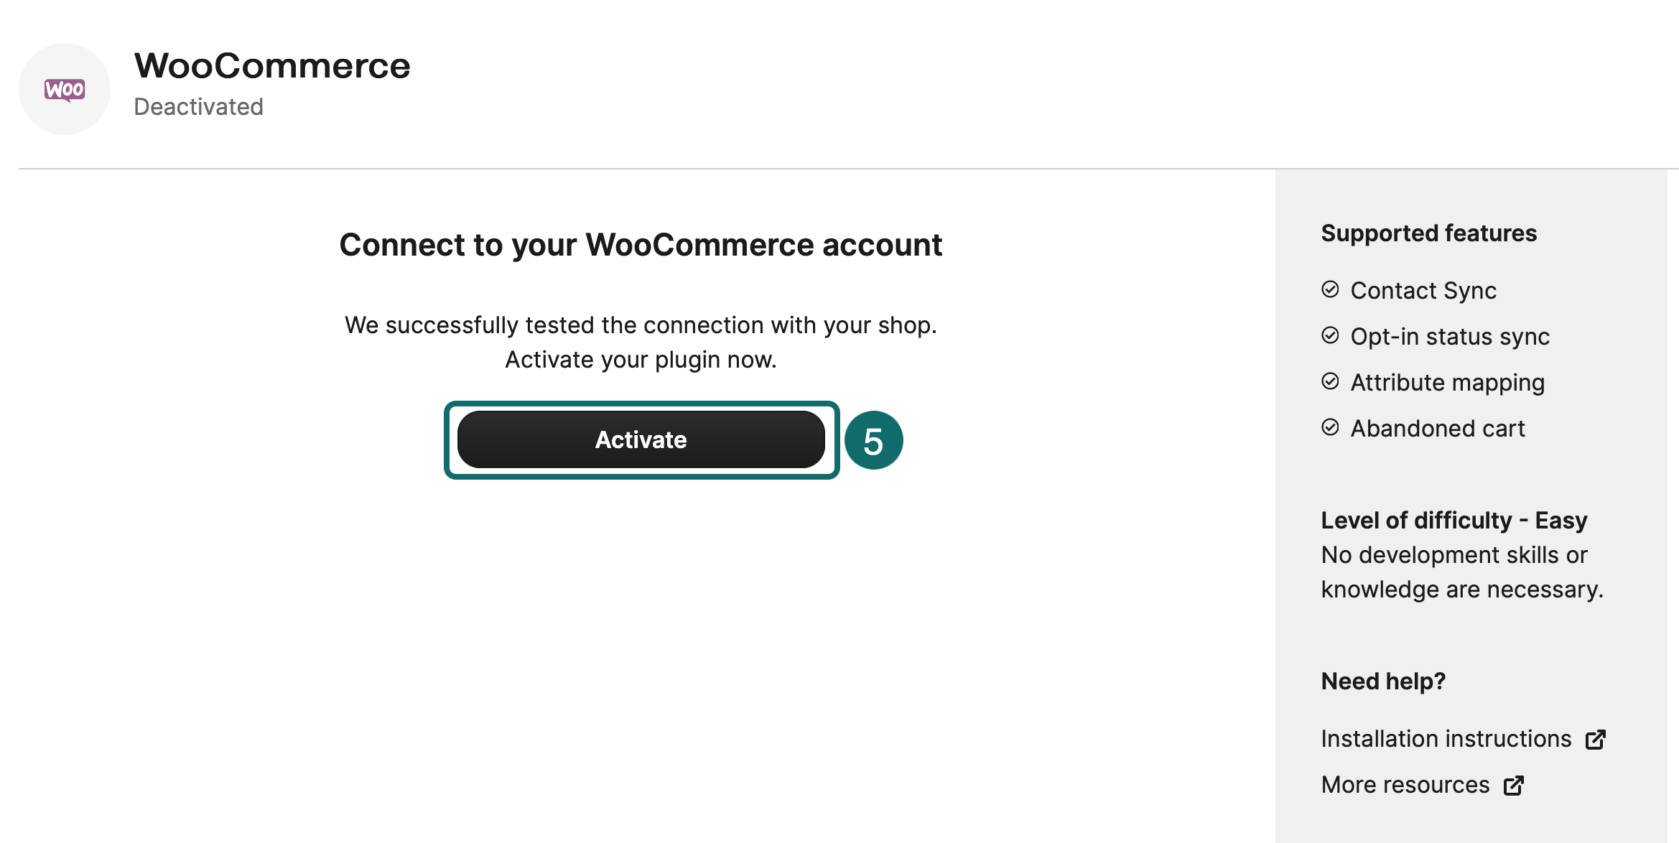Select the Abandoned cart feature text
Viewport: 1679px width, 843px height.
[1438, 429]
